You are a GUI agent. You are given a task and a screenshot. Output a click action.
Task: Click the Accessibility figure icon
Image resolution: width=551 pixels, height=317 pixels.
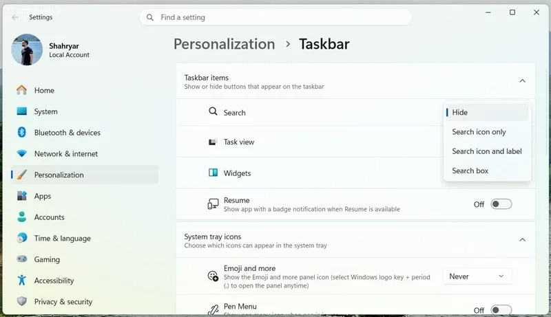[22, 280]
